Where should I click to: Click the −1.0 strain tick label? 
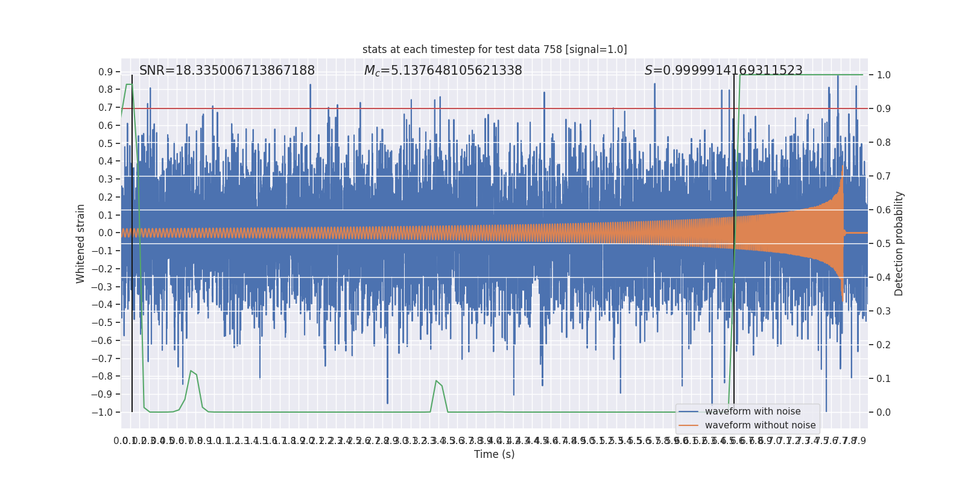[x=102, y=412]
